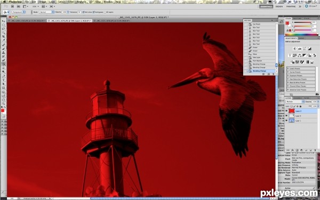Image resolution: width=320 pixels, height=200 pixels.
Task: Open the Layers Fill dropdown
Action: pos(318,106)
